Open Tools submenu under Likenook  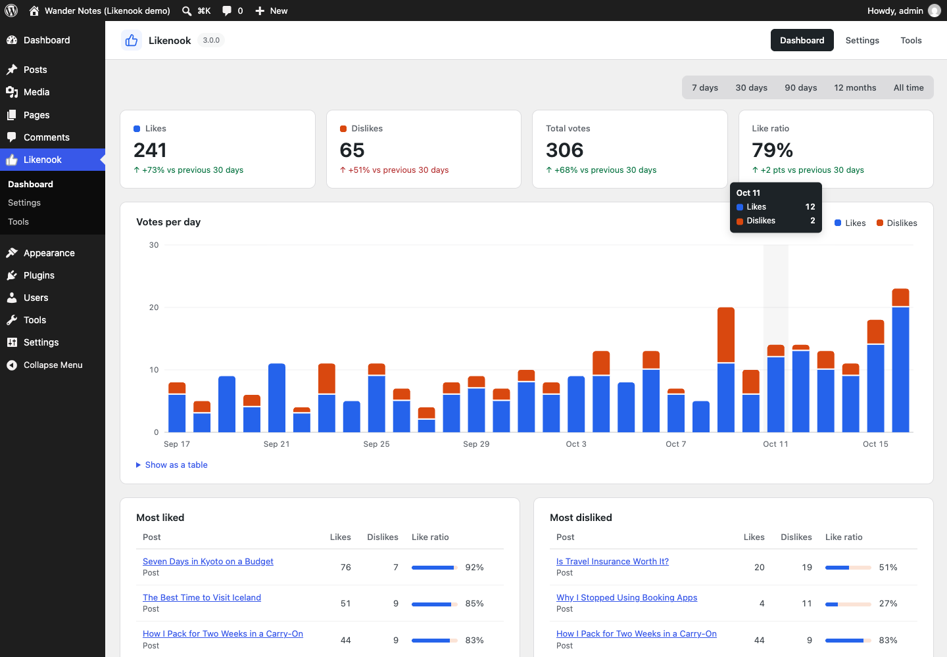(18, 222)
